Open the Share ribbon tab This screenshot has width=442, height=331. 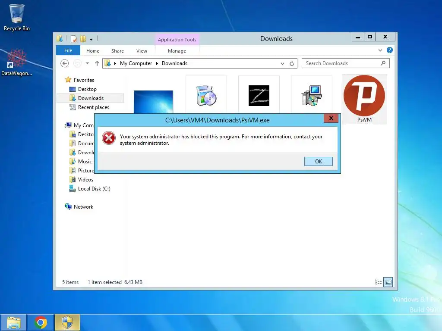pos(117,51)
